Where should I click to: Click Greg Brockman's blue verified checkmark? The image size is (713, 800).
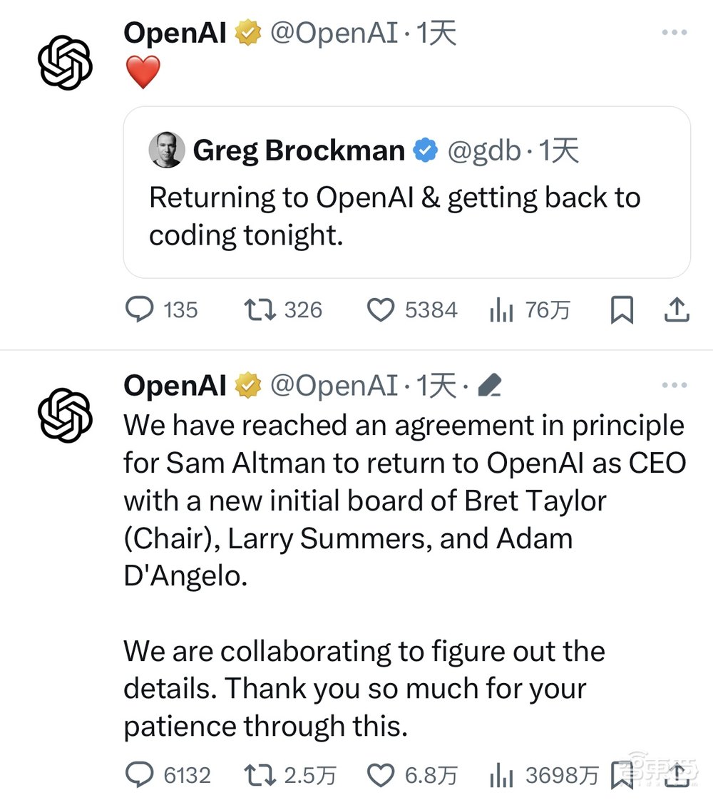coord(425,150)
